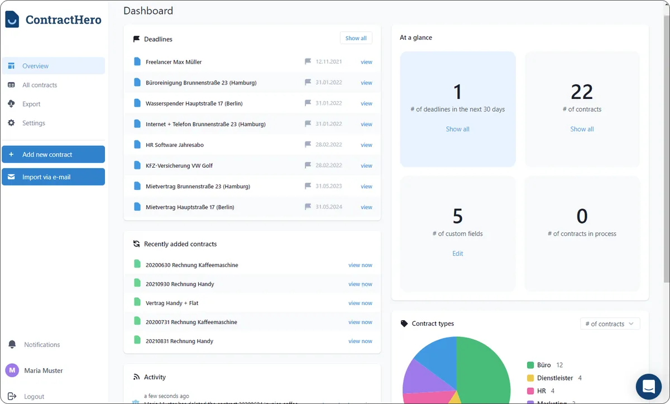Viewport: 670px width, 404px height.
Task: View the Mietvertrag Hauptstraße 17 deadline
Action: (x=366, y=207)
